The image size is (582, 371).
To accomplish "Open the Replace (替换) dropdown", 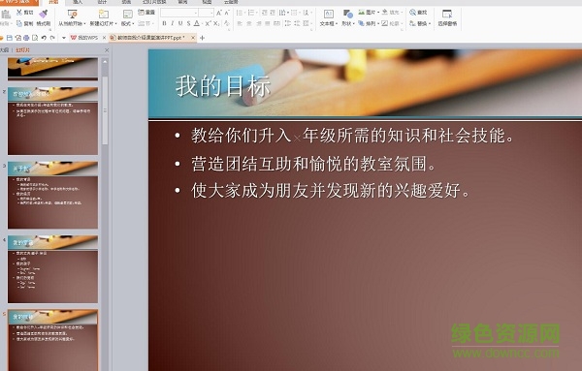I will click(x=420, y=23).
